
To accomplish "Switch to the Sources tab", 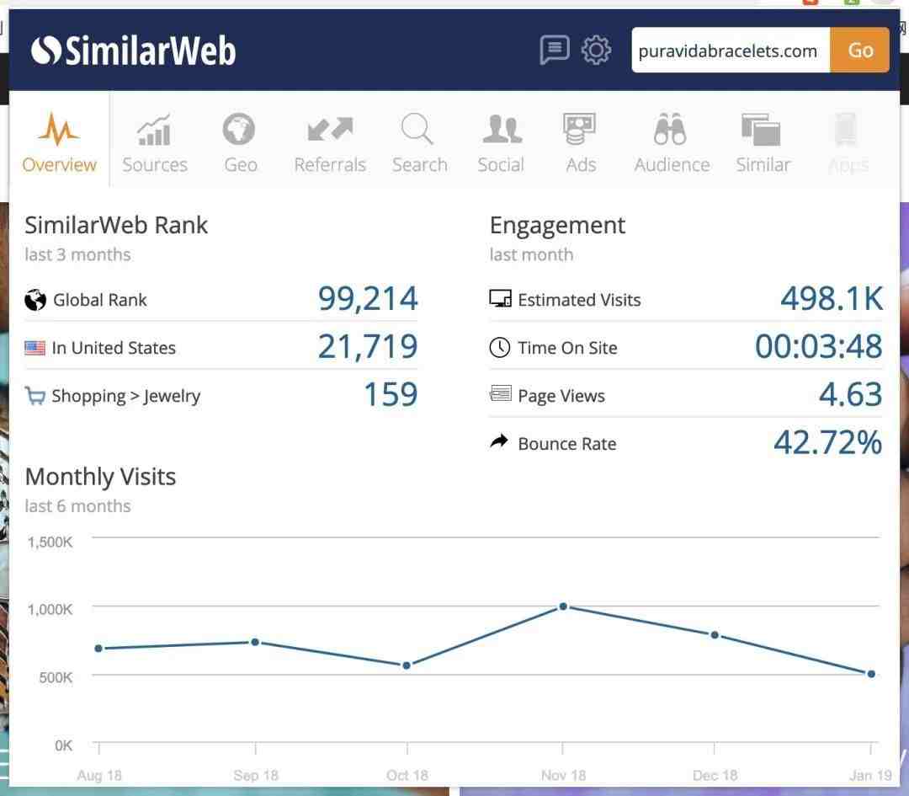I will [x=155, y=142].
